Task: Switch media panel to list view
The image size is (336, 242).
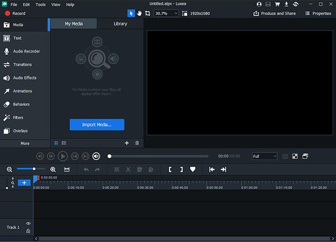Action: 64,143
